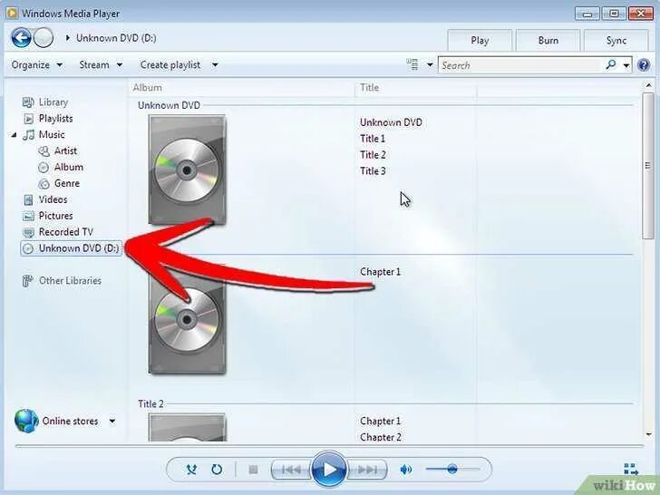Viewport: 660px width, 495px height.
Task: Select Unknown DVD (D:) in navigation pane
Action: coord(71,248)
